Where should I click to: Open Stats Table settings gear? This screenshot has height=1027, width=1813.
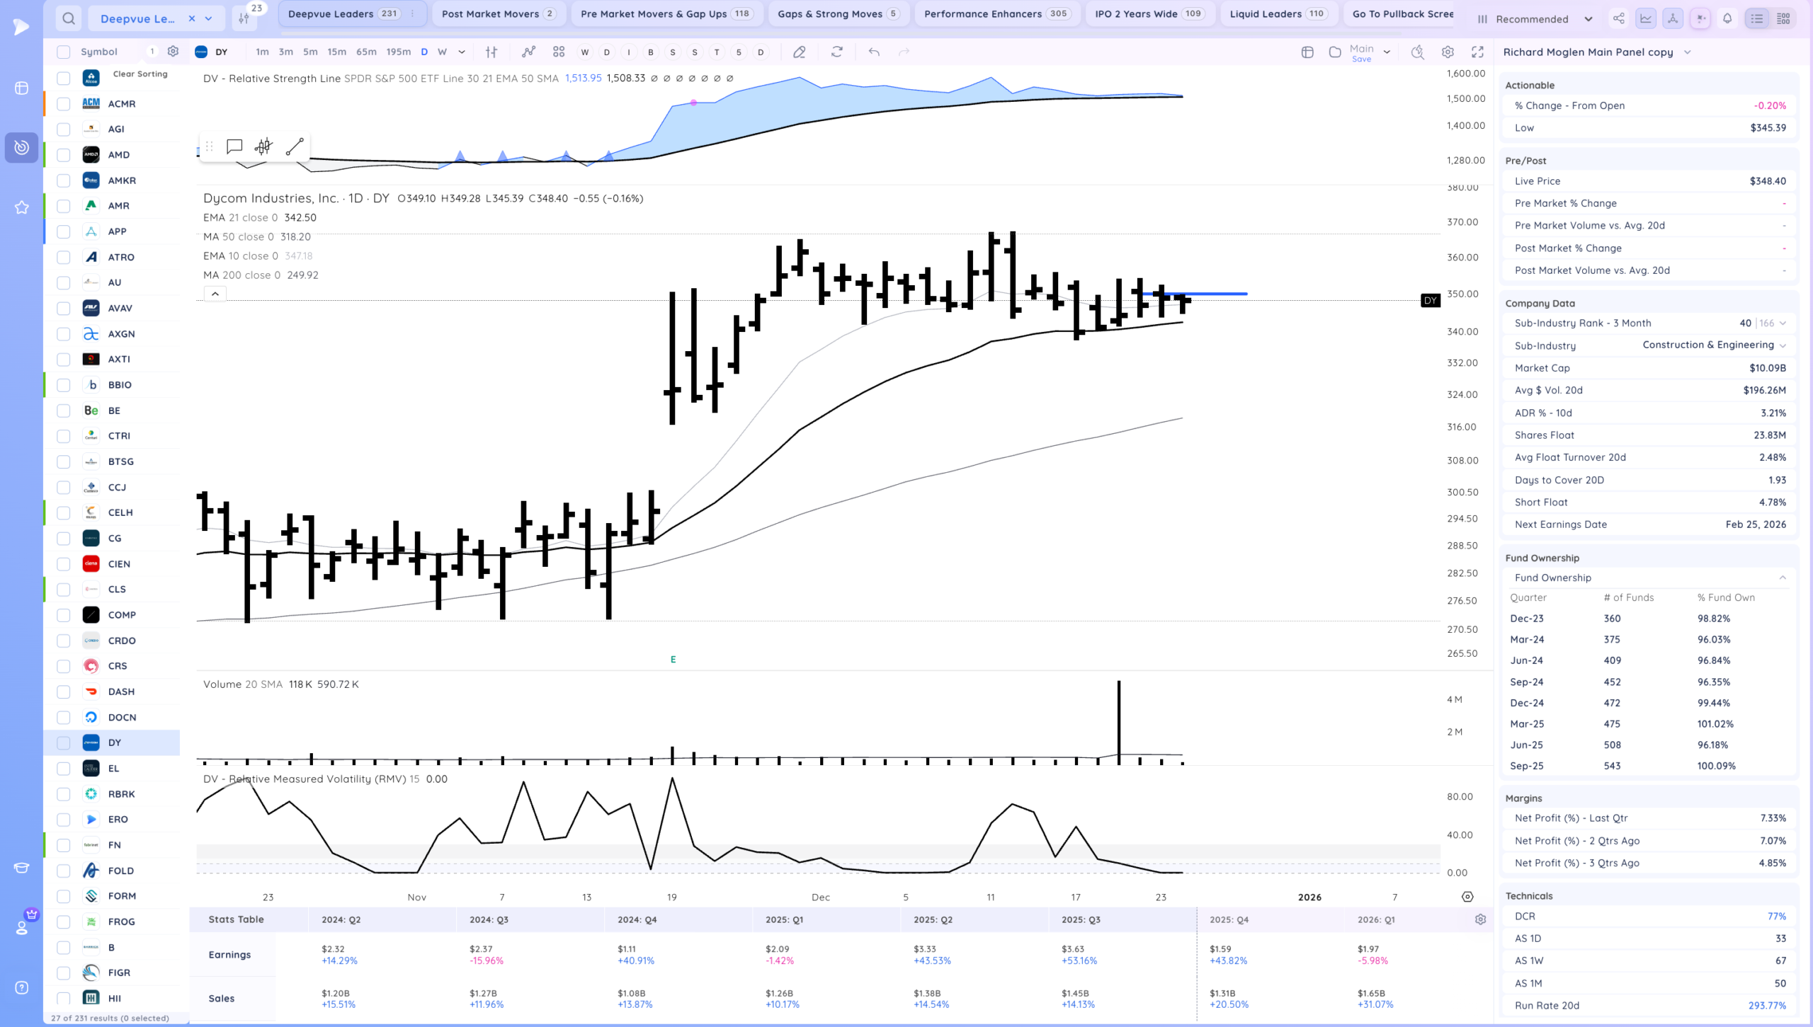pyautogui.click(x=1480, y=919)
